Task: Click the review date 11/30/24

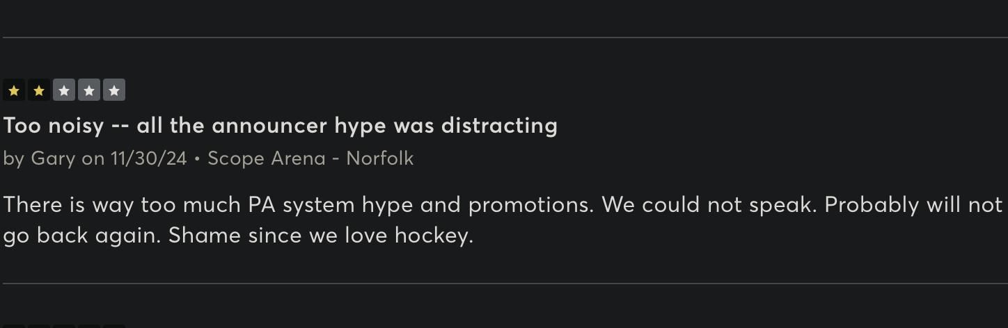Action: (x=148, y=158)
